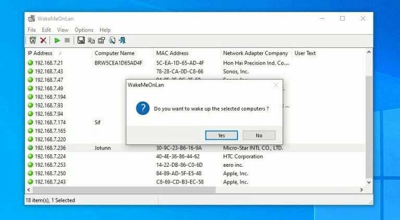Open the File menu
The height and width of the screenshot is (220, 400).
(32, 30)
